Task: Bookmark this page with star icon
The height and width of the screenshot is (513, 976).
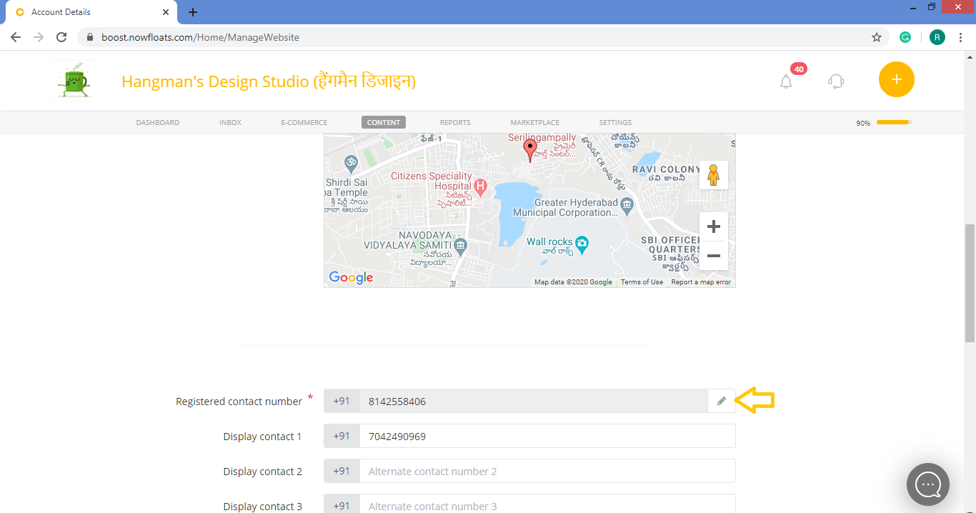Action: [877, 37]
